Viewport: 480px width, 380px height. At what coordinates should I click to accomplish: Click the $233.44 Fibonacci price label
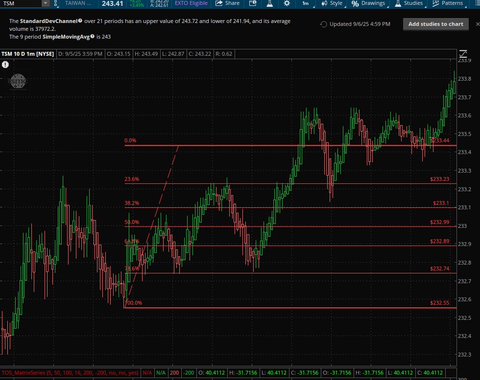click(x=440, y=141)
